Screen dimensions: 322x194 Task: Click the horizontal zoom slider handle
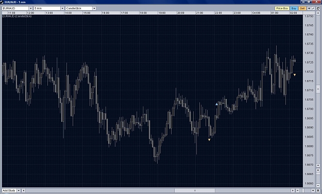303,190
